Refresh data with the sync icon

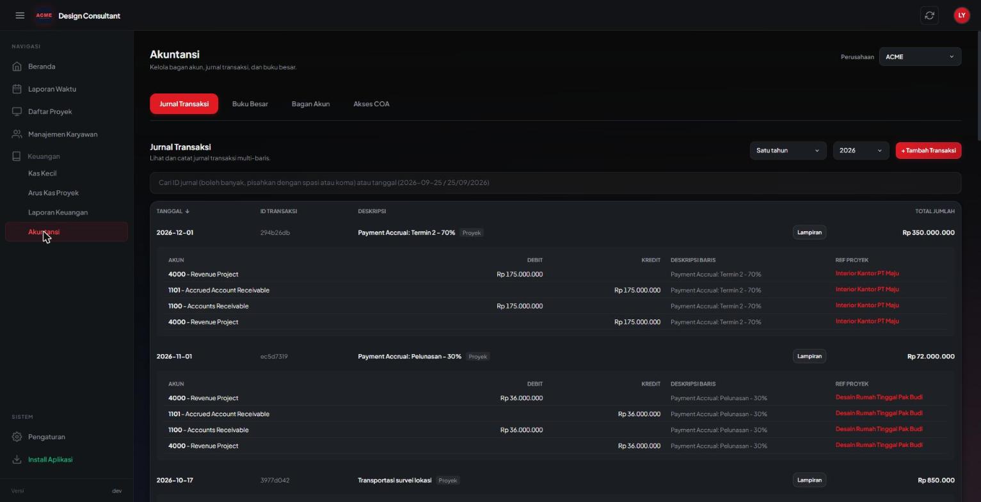(x=929, y=15)
